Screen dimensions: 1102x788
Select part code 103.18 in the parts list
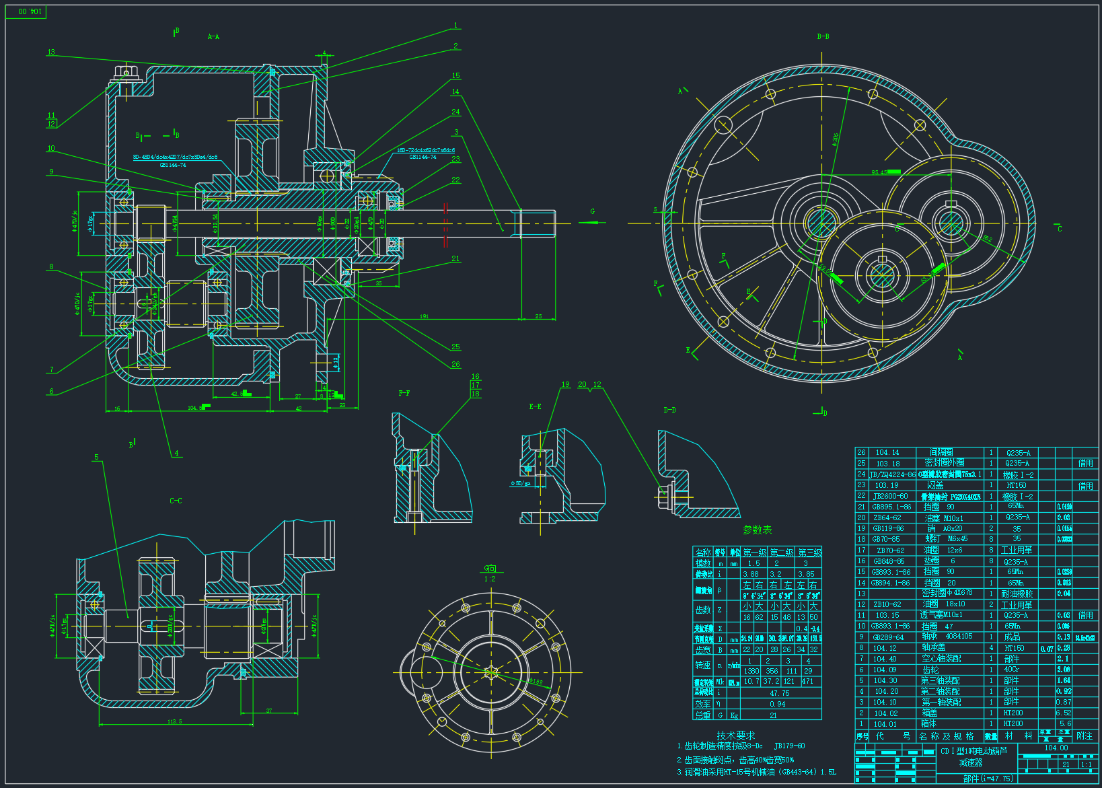887,464
